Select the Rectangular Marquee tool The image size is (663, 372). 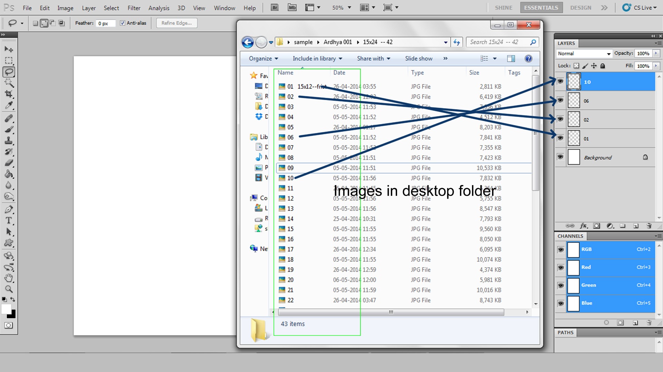(9, 61)
